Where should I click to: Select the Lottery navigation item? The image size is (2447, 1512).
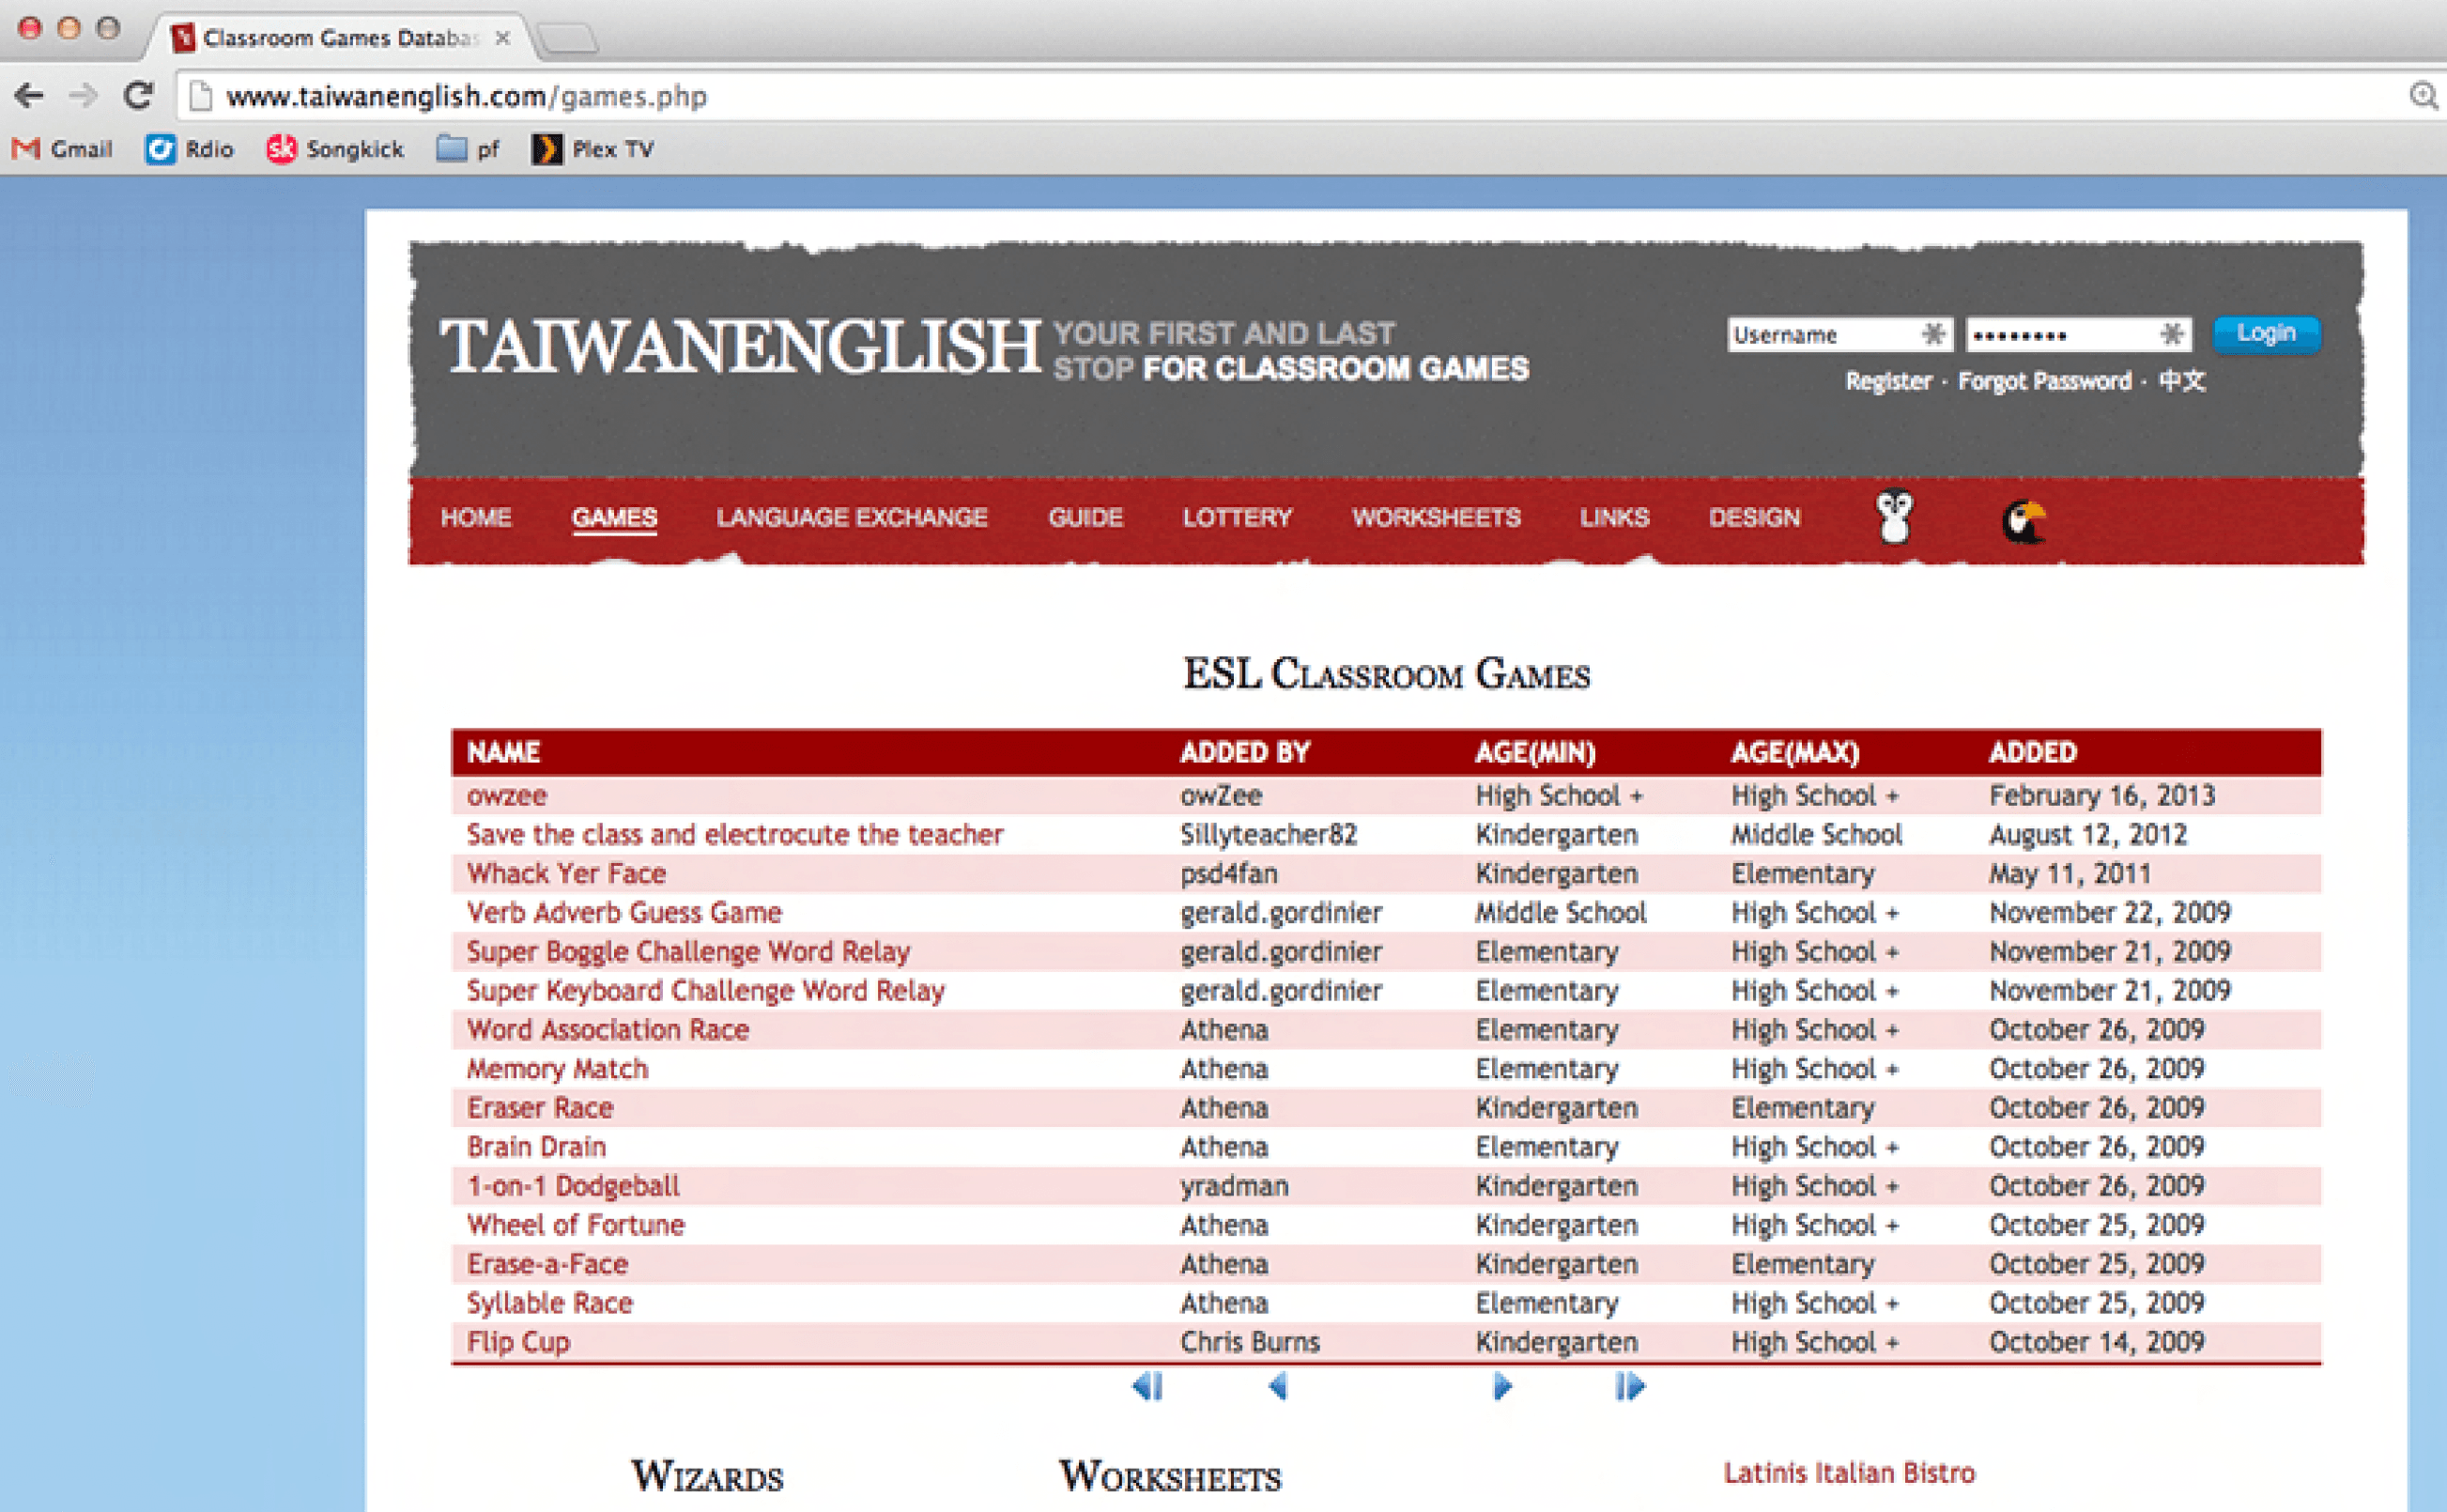click(1237, 518)
